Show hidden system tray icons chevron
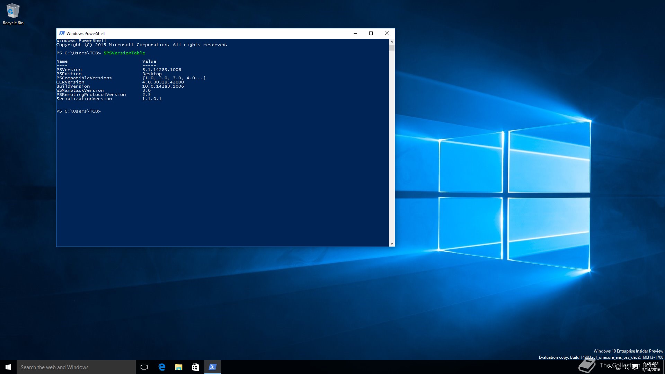 (610, 367)
